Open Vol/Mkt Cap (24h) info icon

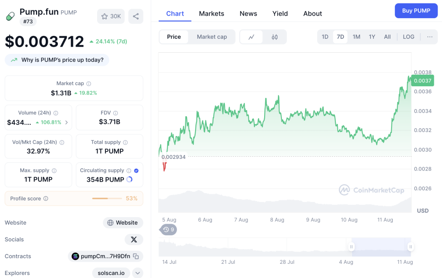click(62, 142)
